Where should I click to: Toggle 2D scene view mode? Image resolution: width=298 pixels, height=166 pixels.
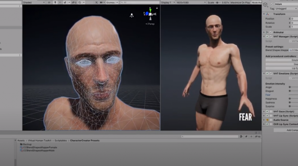49,3
